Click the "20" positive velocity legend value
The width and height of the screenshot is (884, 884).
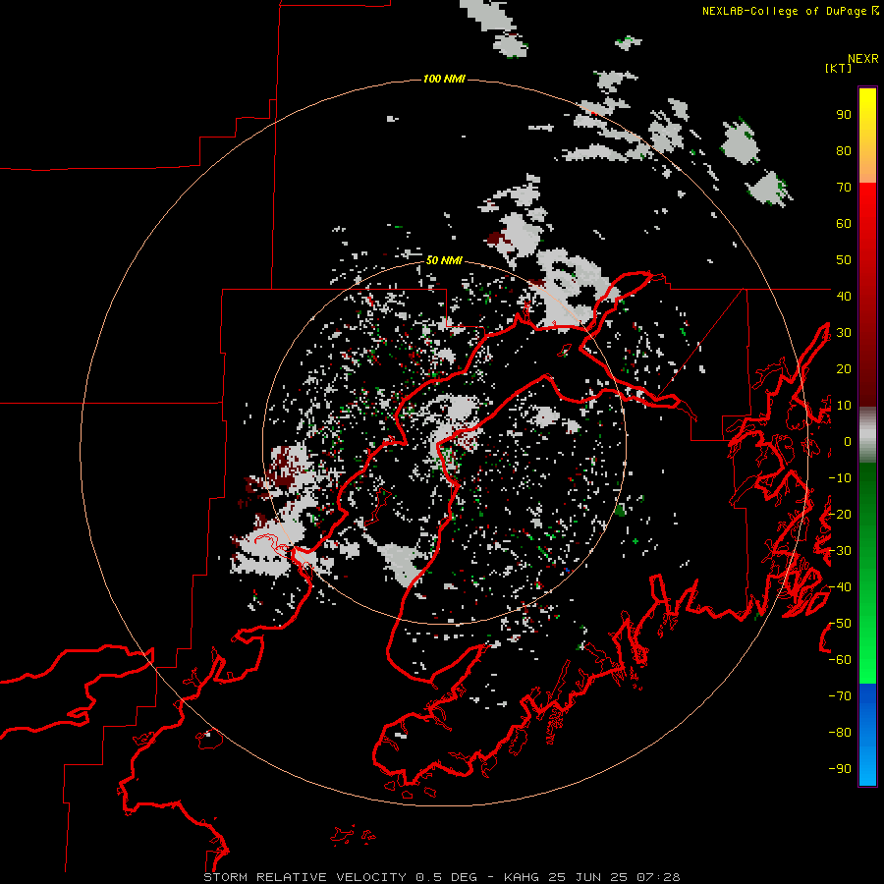click(x=844, y=369)
